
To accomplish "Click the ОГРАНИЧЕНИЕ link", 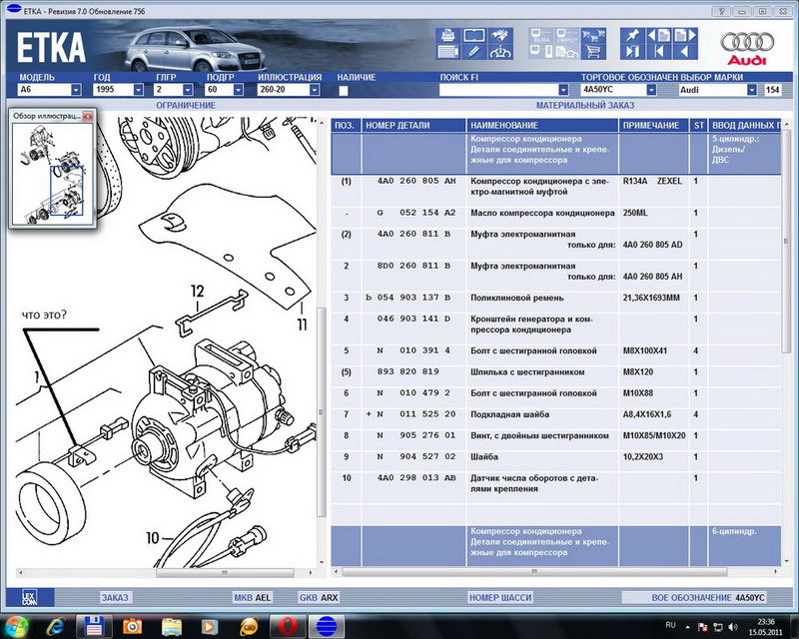I will pos(186,106).
